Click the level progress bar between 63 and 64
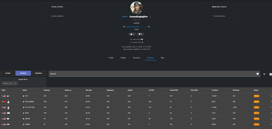The image size is (272, 129). click(x=136, y=27)
